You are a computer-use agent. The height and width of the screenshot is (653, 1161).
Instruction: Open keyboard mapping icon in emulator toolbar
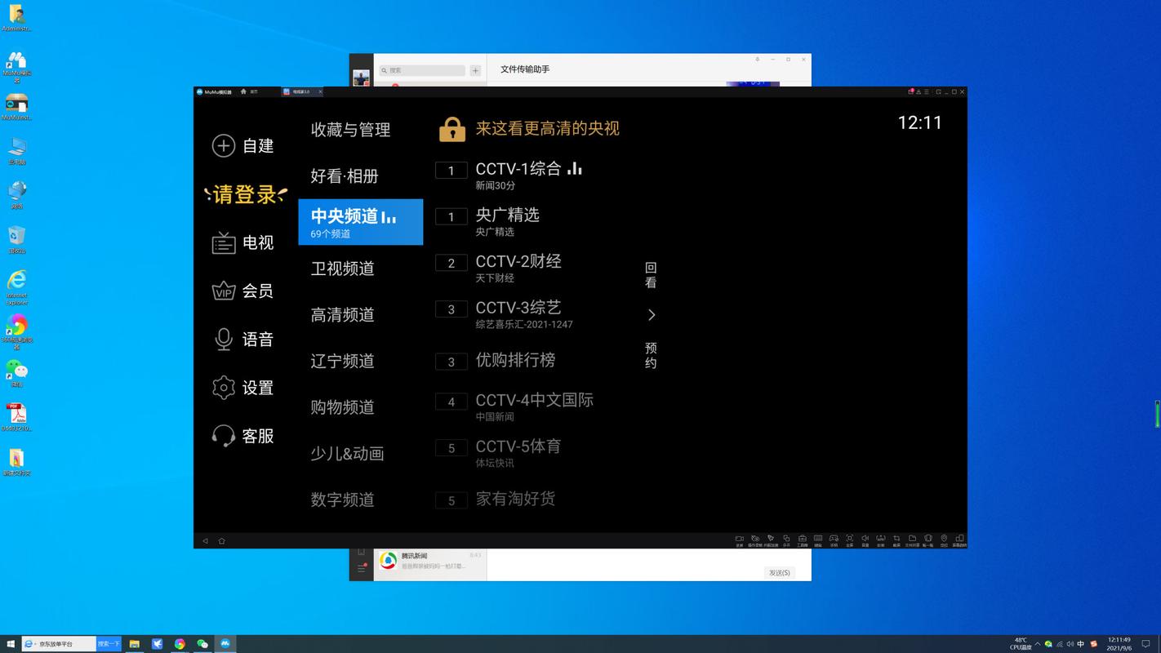pos(817,539)
